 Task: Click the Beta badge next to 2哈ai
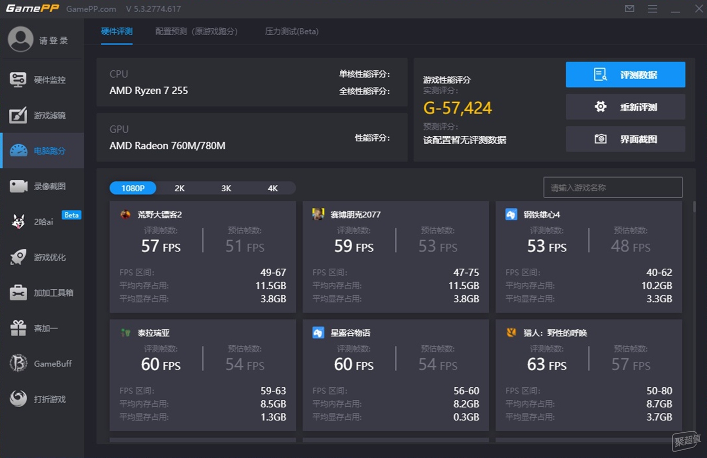(72, 215)
